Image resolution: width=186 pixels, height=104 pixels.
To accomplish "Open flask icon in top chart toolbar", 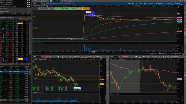I will pos(137,3).
